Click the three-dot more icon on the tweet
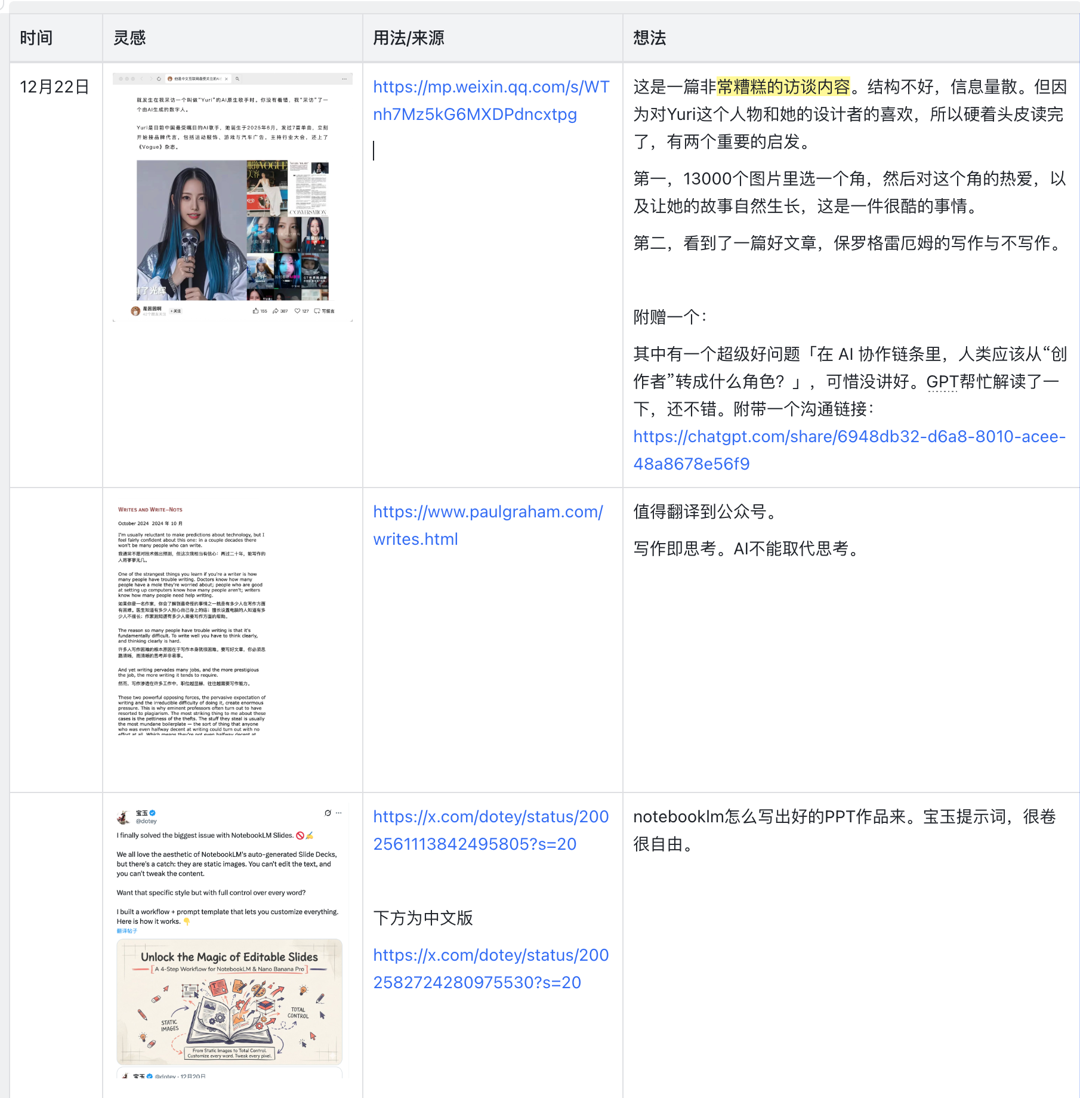The image size is (1080, 1098). 339,813
